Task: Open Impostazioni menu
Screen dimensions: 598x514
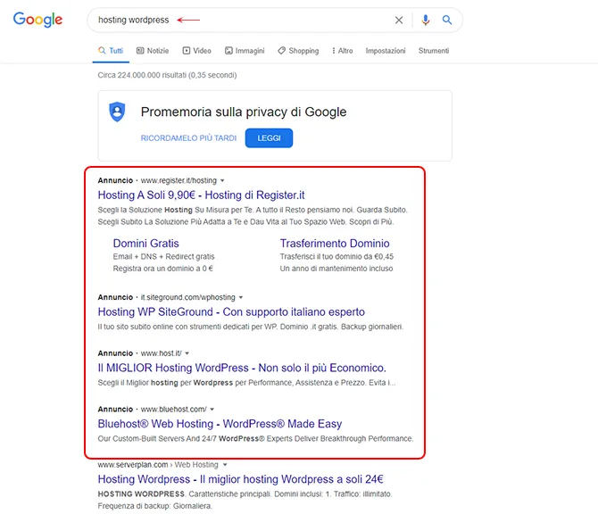Action: [386, 51]
